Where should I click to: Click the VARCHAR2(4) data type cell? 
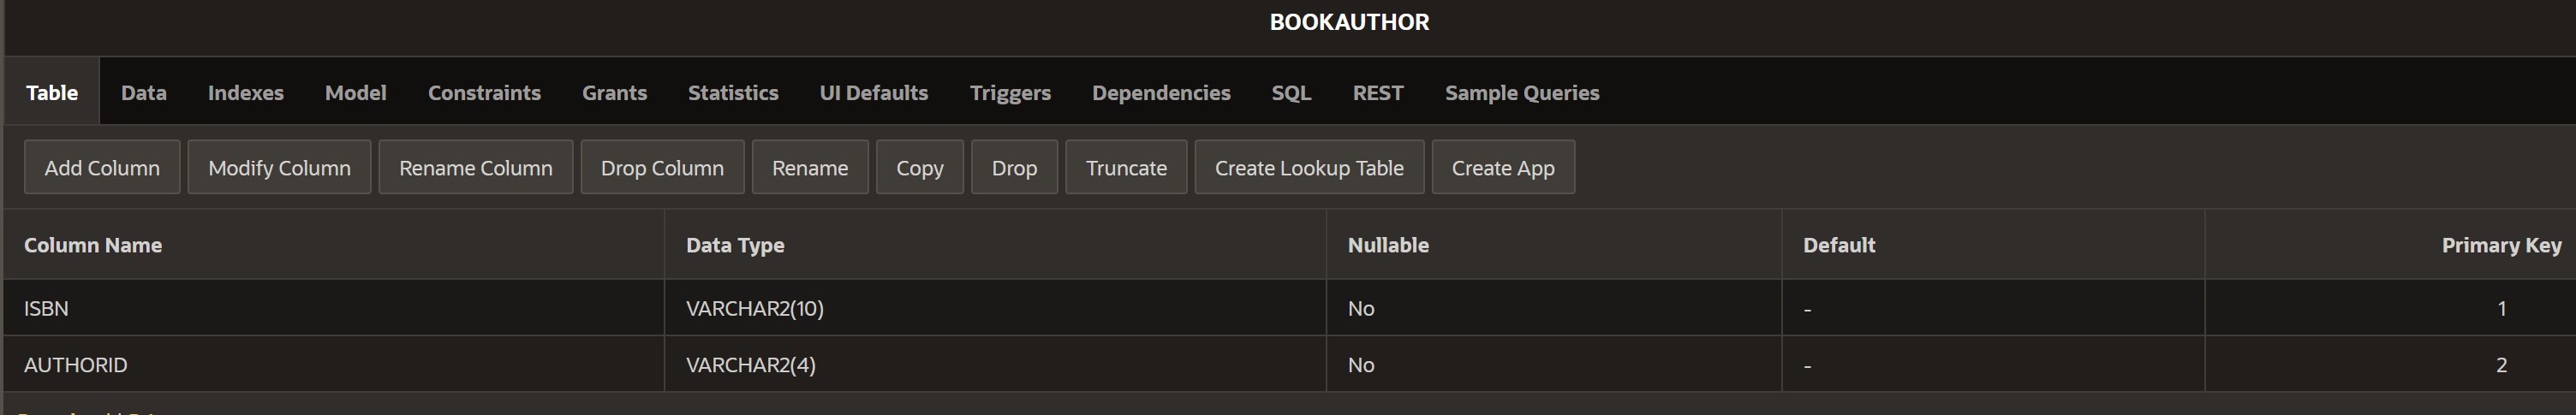click(995, 365)
